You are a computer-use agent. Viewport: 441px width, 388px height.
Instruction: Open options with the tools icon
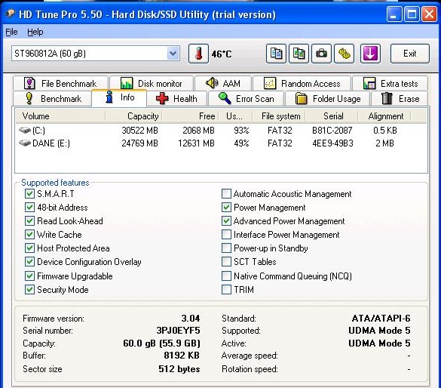344,54
